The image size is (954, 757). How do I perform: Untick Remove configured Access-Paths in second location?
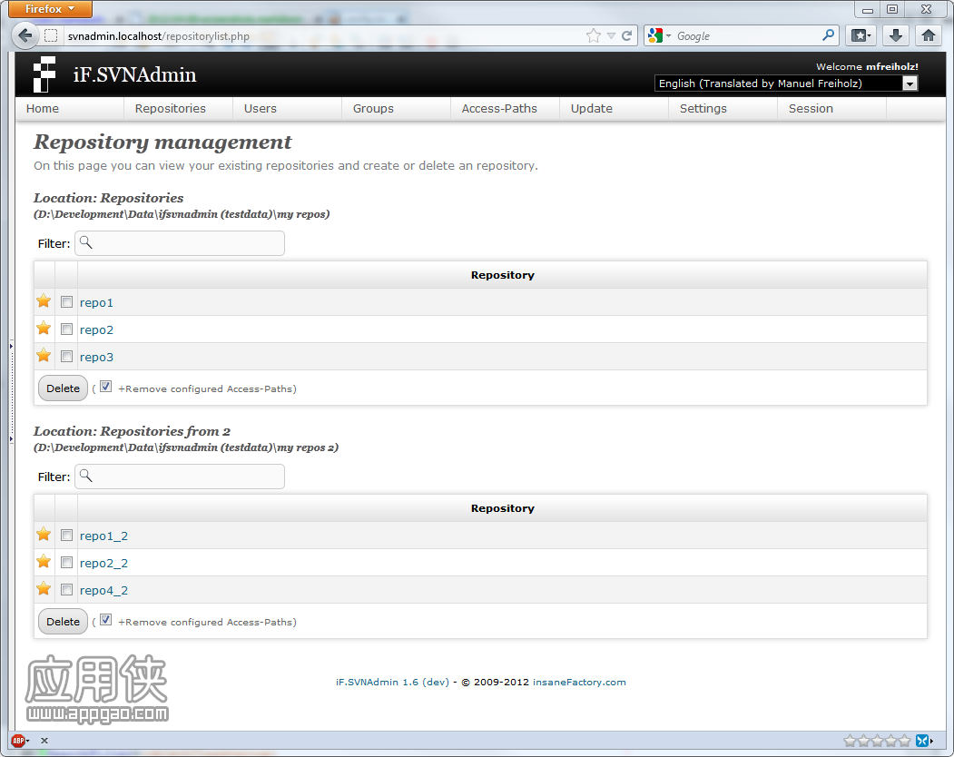pyautogui.click(x=106, y=619)
